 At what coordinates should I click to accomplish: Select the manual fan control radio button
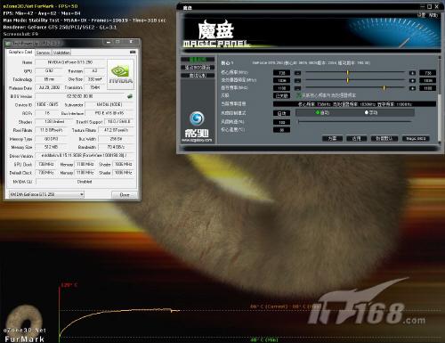367,112
